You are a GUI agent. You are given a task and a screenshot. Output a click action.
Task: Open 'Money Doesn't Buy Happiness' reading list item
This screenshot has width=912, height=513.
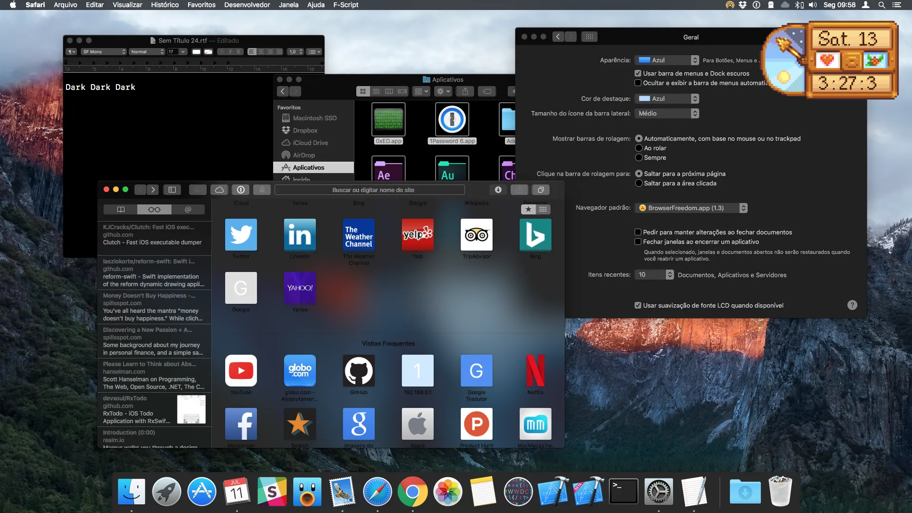click(154, 307)
